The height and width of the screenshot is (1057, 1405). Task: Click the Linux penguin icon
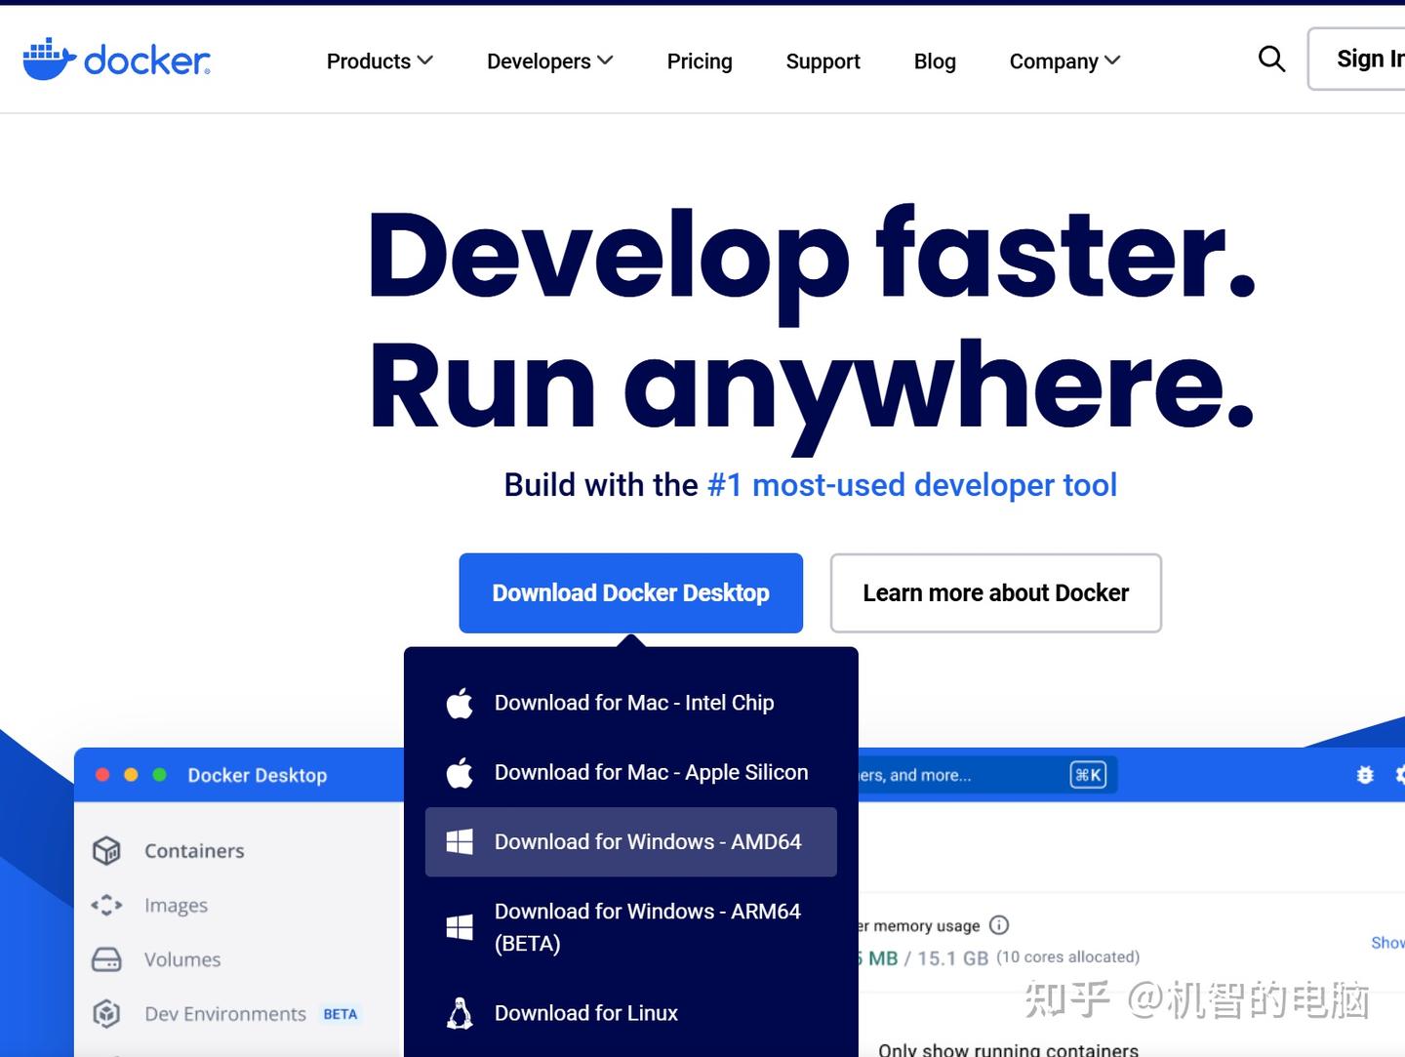(x=460, y=1013)
